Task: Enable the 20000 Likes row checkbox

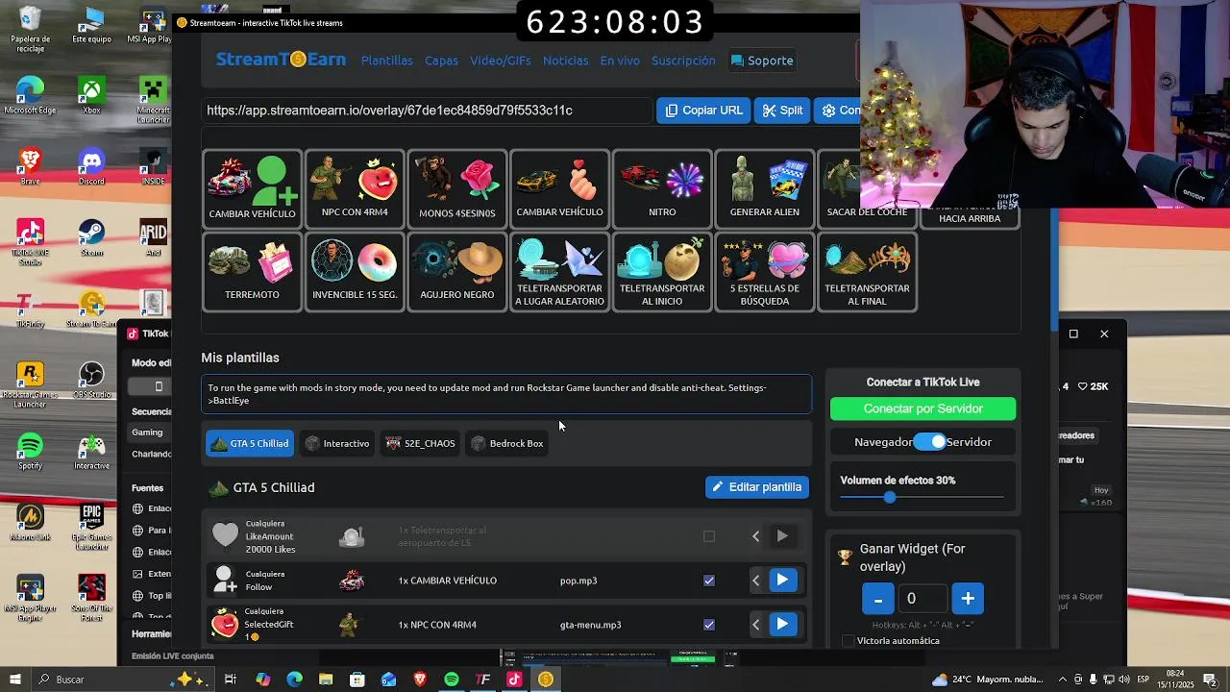Action: tap(709, 536)
